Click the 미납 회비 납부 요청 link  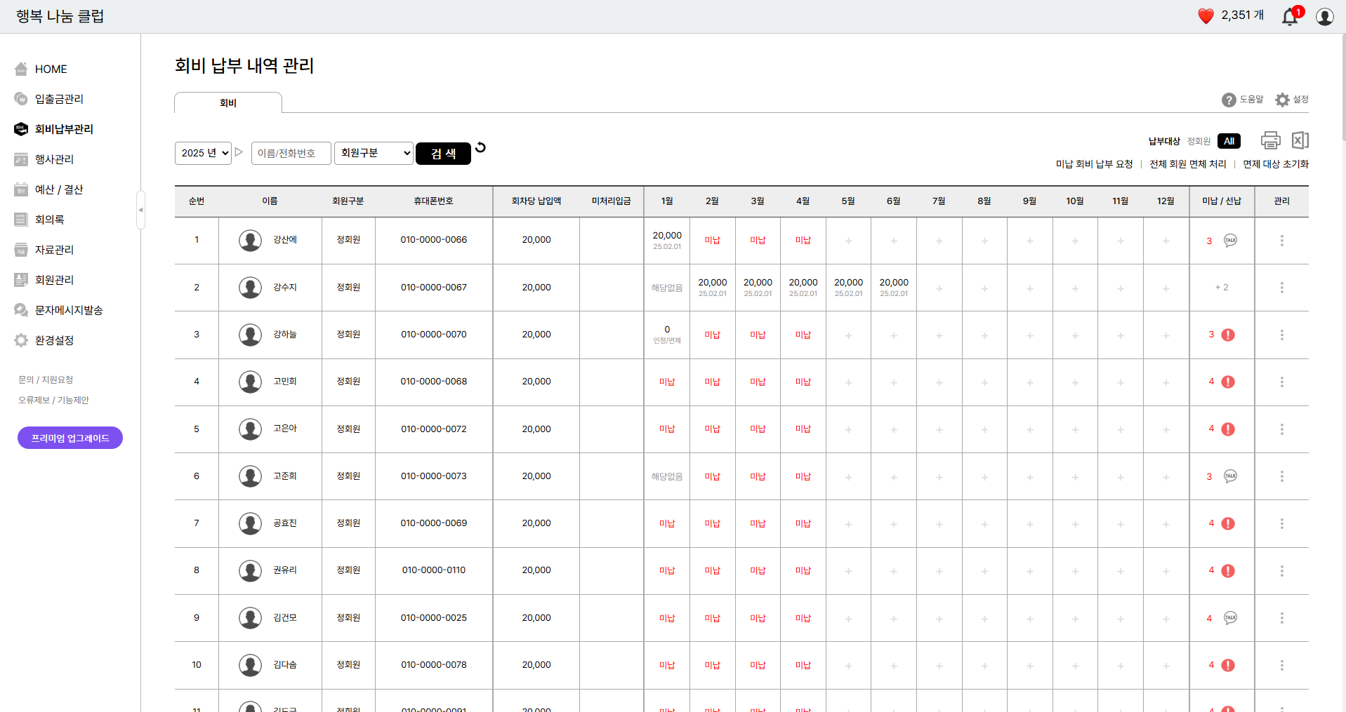click(x=1094, y=164)
